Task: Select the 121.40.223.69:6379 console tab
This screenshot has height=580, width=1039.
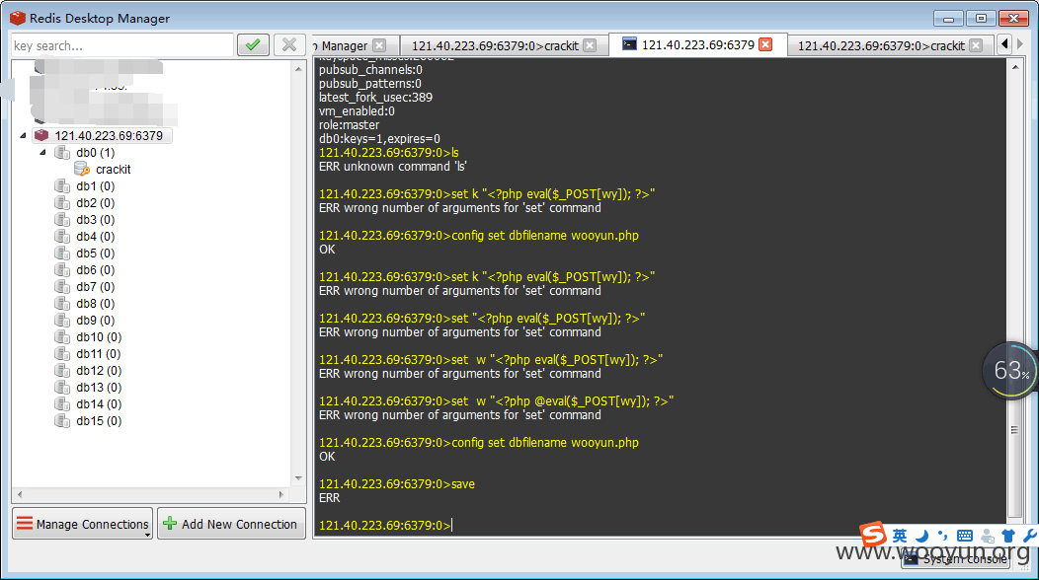Action: (697, 44)
